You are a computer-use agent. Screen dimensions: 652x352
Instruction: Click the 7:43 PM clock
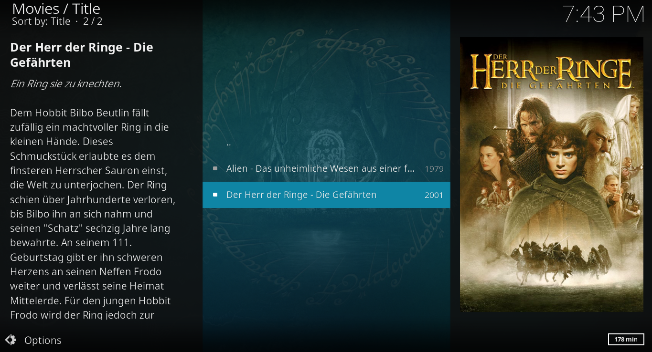click(x=604, y=14)
